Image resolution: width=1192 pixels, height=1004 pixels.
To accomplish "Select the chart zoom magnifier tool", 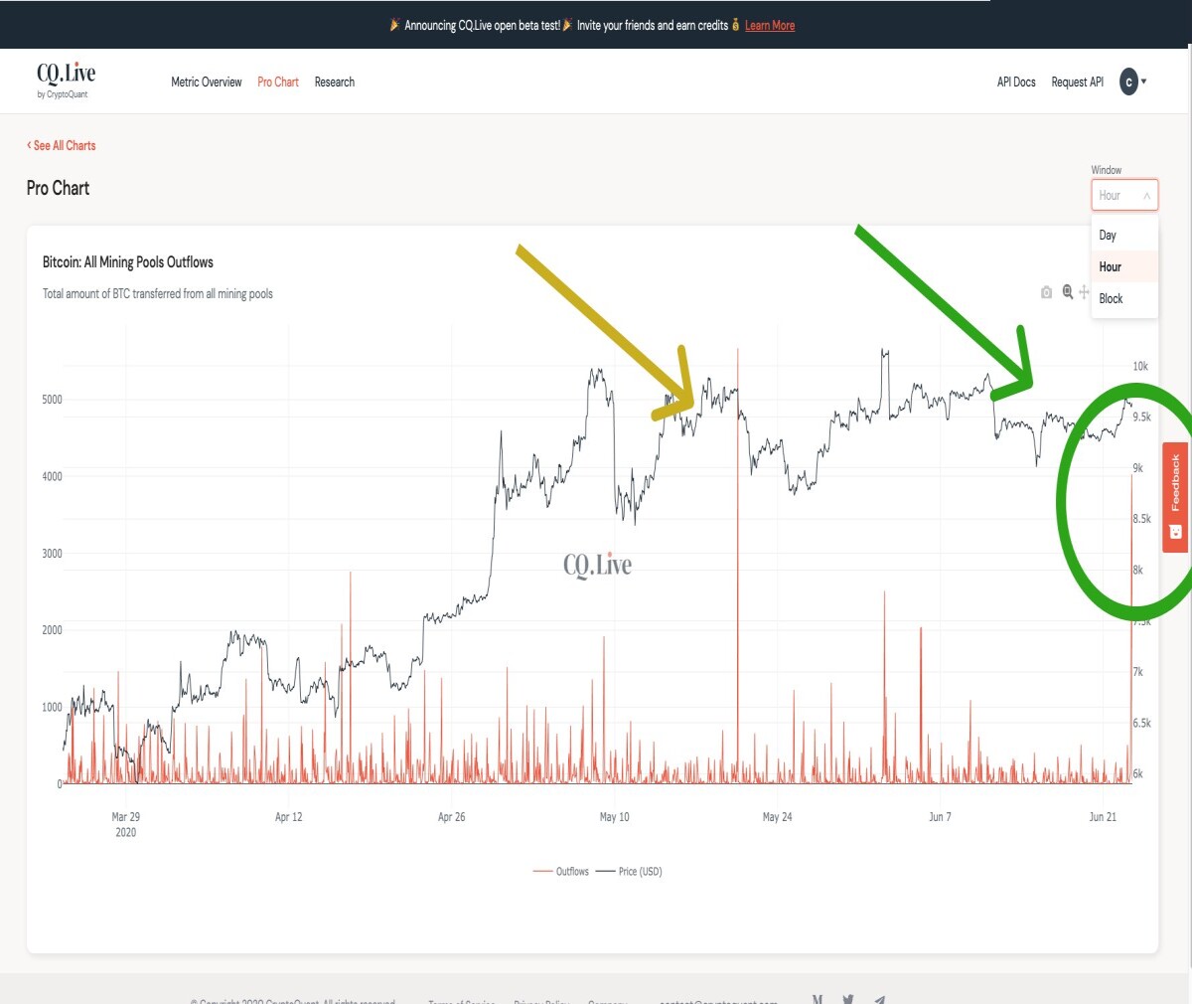I will click(1068, 292).
